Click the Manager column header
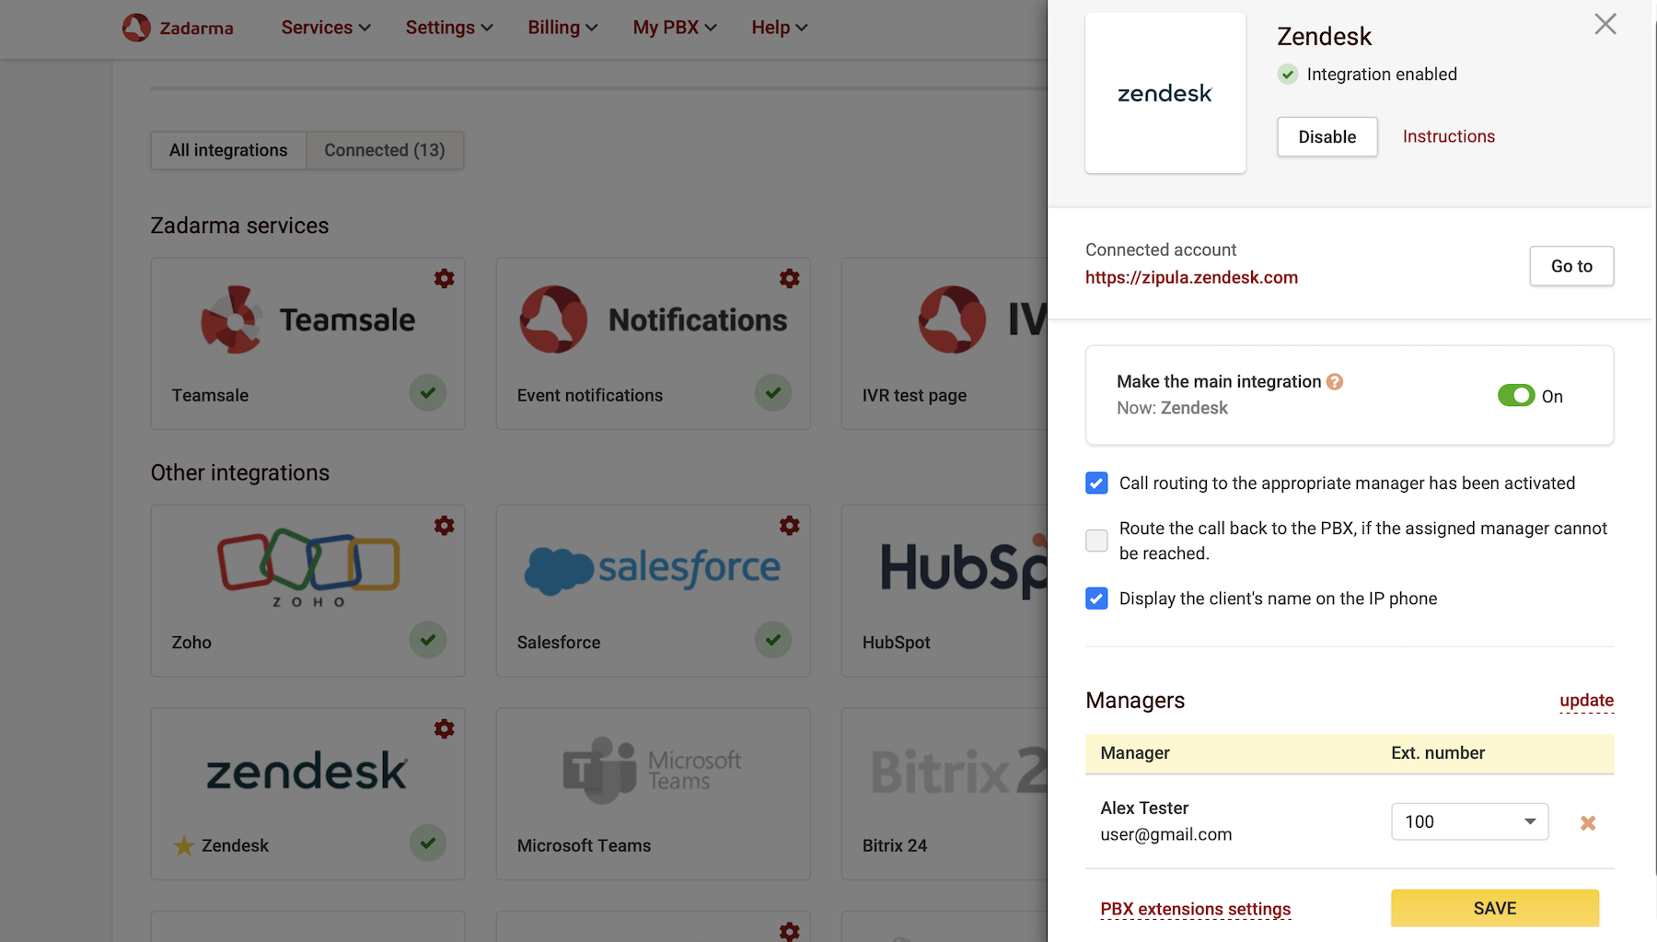1657x942 pixels. pos(1135,753)
